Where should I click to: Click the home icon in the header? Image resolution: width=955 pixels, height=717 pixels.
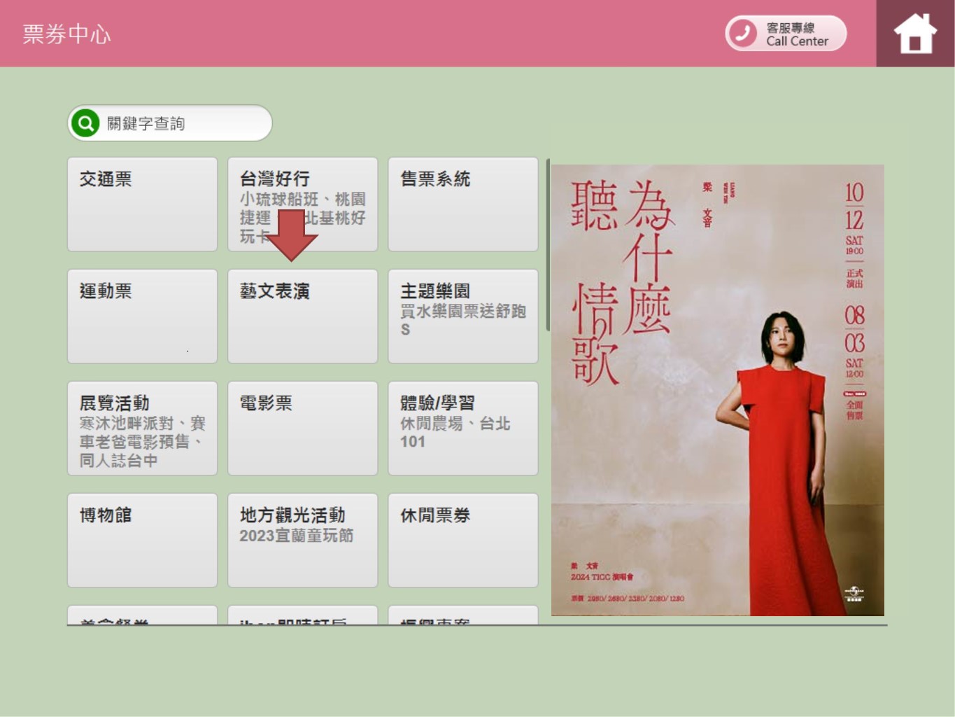point(914,34)
